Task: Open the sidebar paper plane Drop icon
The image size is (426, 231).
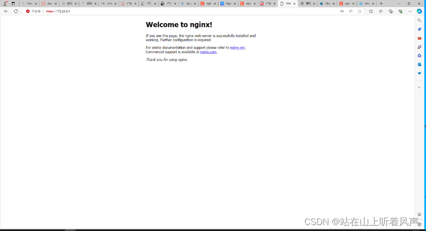Action: click(419, 73)
